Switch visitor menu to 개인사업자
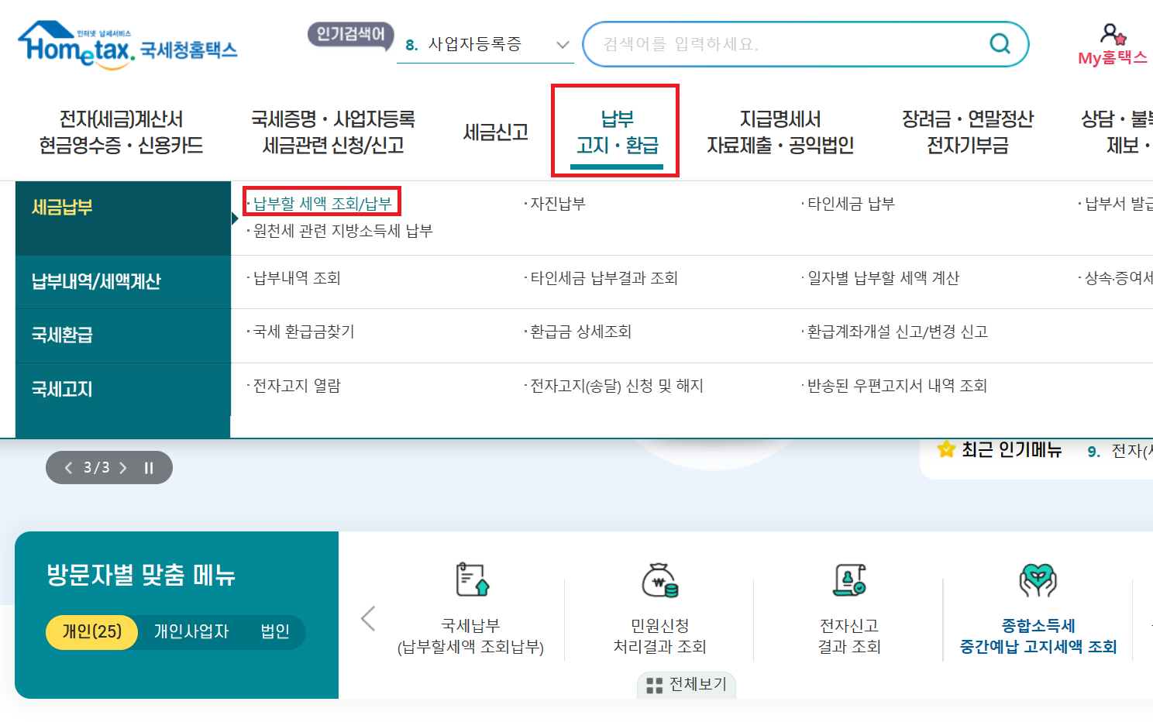This screenshot has width=1153, height=722. (192, 631)
